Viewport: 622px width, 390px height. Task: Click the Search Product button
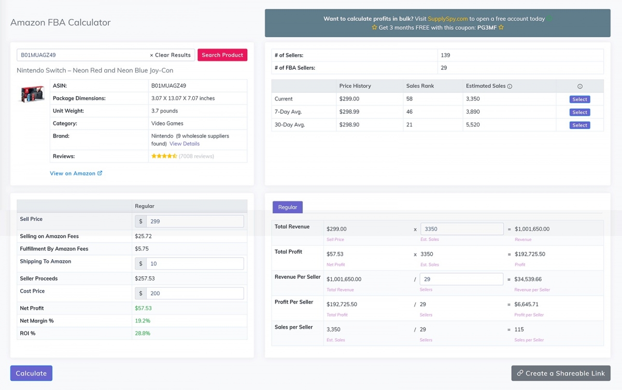(x=222, y=55)
